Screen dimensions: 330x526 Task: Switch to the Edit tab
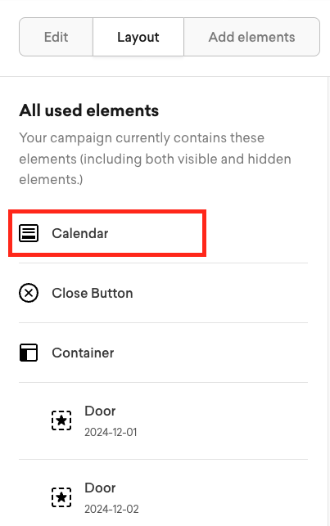56,37
